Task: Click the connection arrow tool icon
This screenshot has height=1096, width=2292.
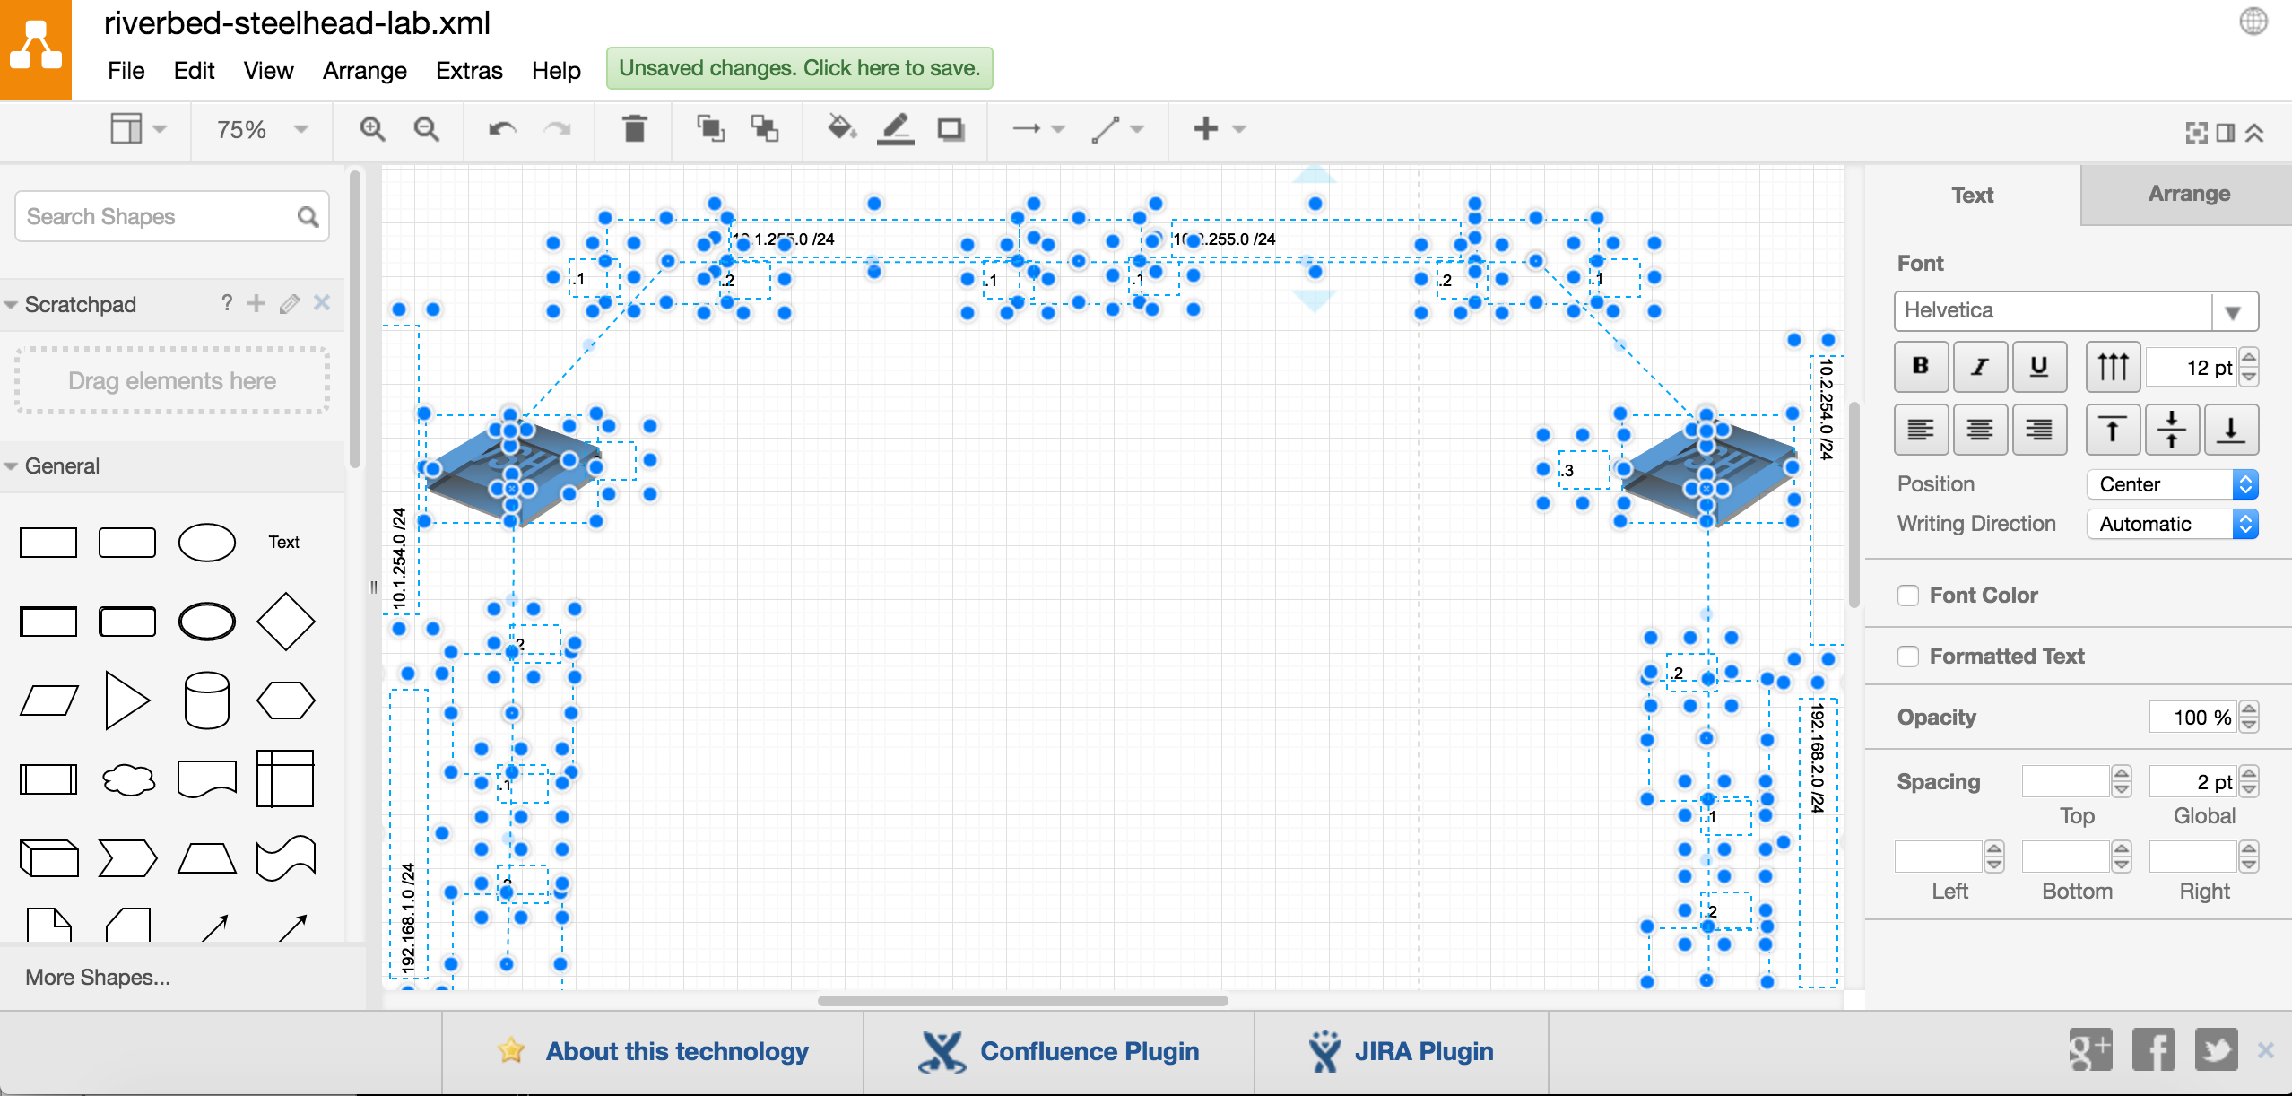Action: click(1023, 128)
